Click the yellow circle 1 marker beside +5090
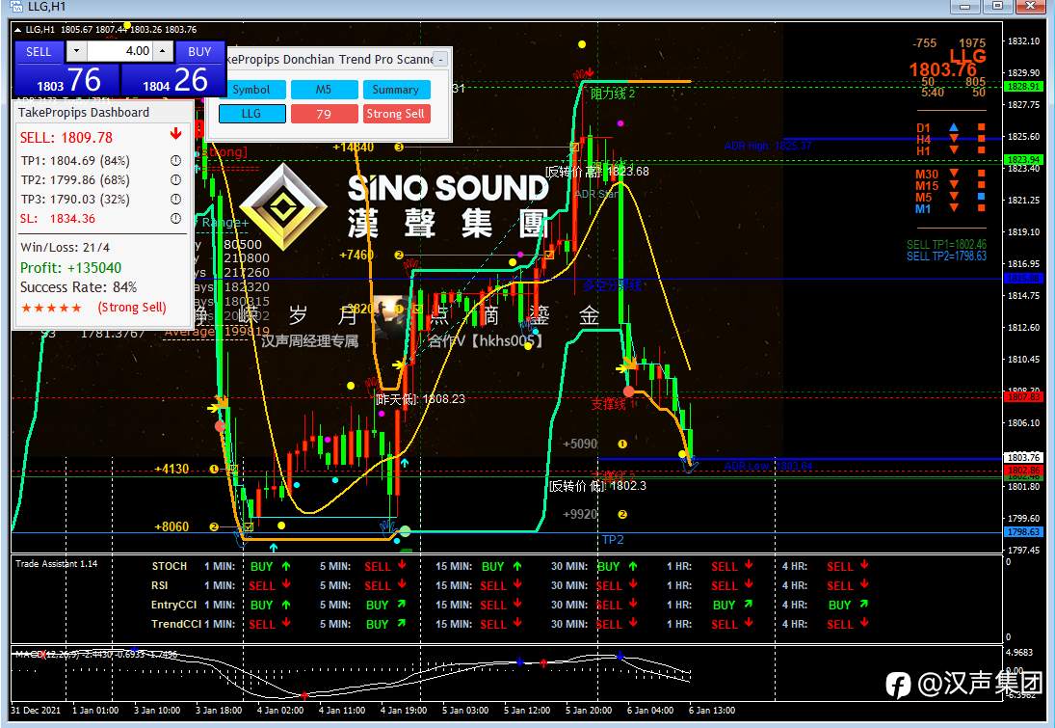This screenshot has height=728, width=1055. point(622,444)
